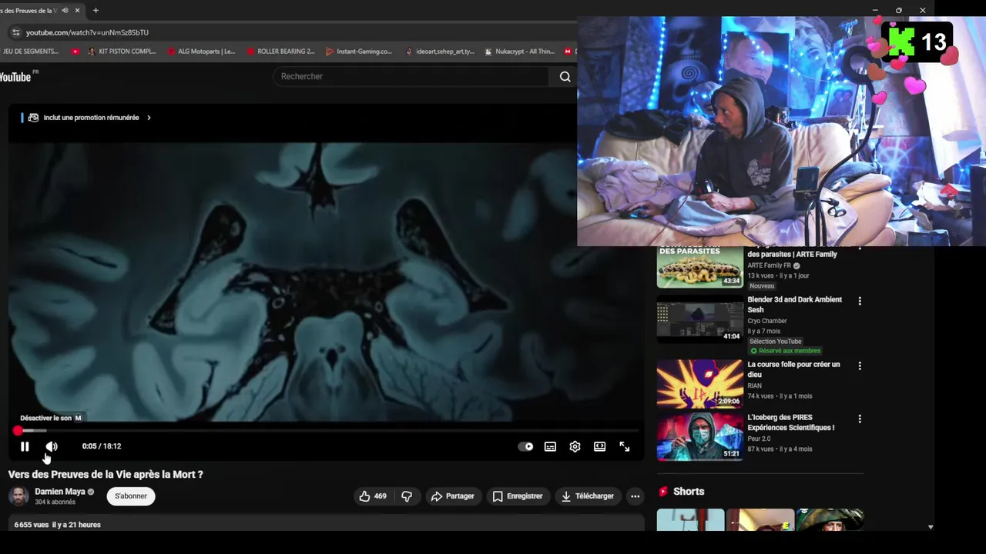
Task: Click the page scrollbar down arrow
Action: click(x=931, y=527)
